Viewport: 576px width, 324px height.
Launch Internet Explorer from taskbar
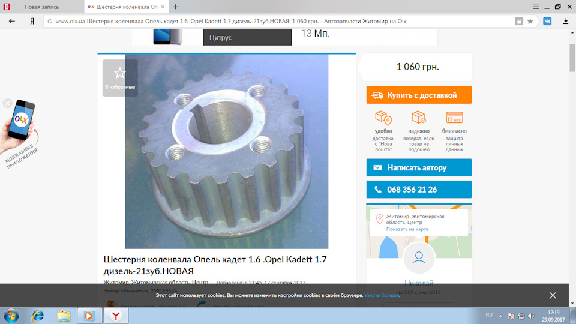point(37,316)
